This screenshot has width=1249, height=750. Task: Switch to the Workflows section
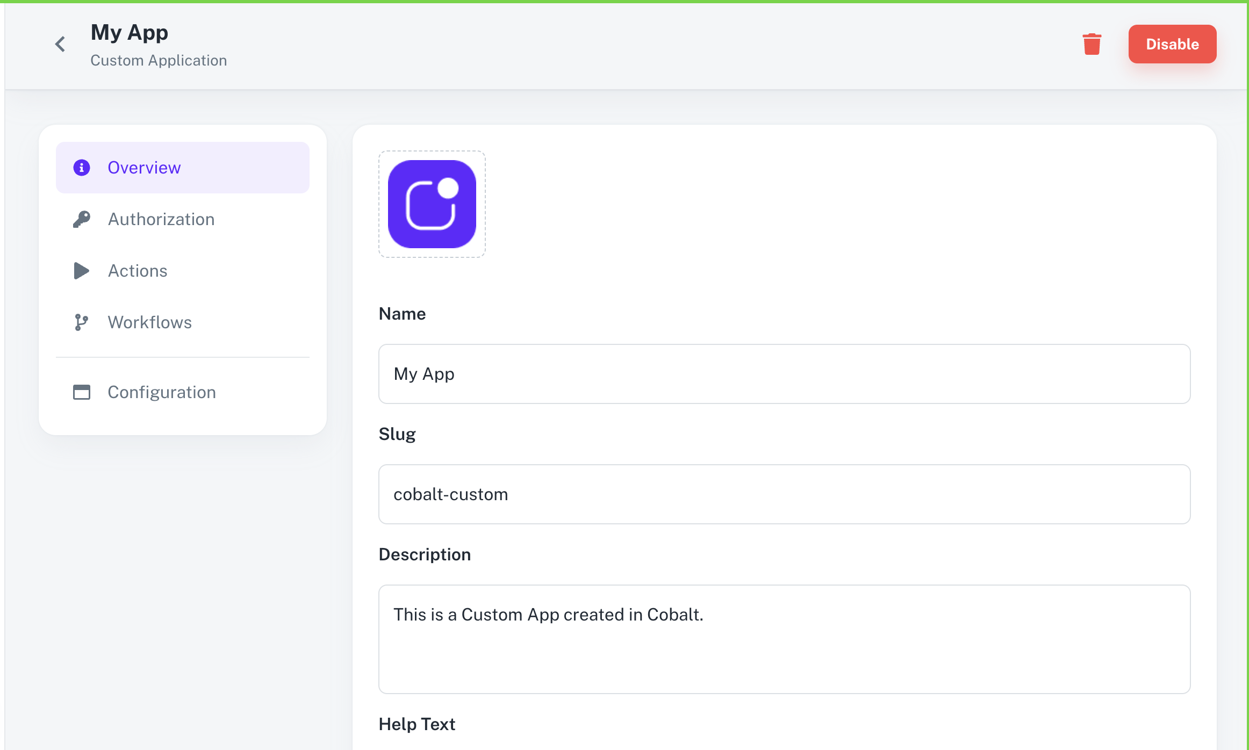[x=150, y=322]
